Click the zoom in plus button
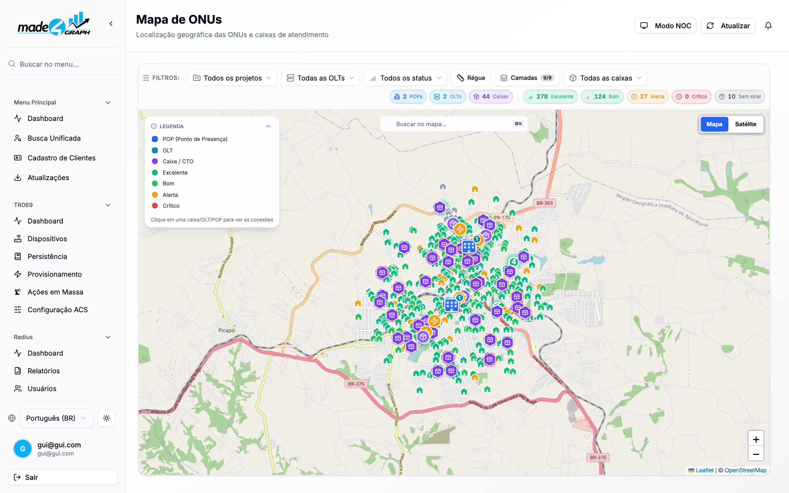 click(756, 439)
